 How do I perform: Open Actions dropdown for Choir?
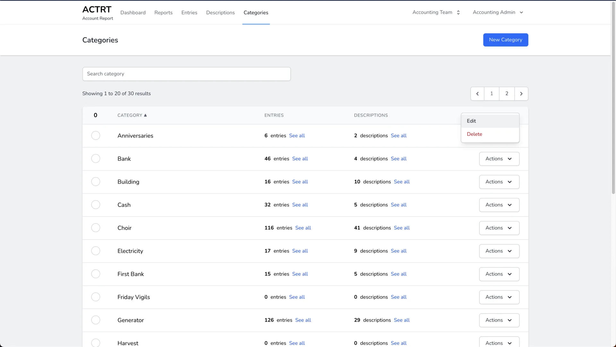pyautogui.click(x=499, y=228)
